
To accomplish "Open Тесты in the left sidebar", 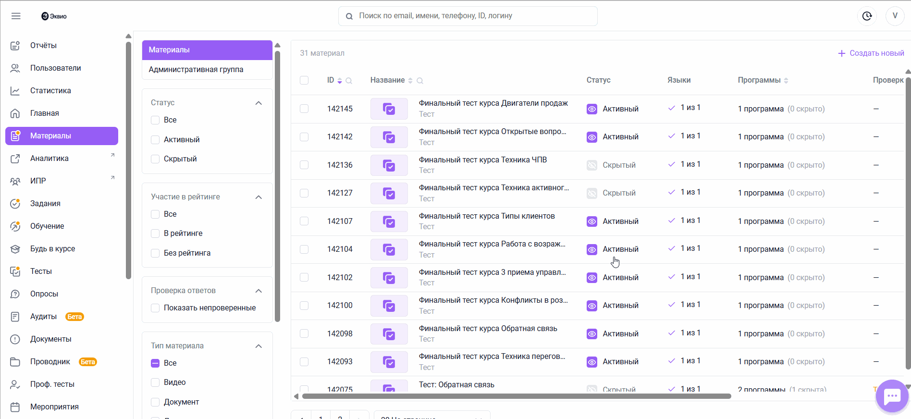I will point(41,271).
